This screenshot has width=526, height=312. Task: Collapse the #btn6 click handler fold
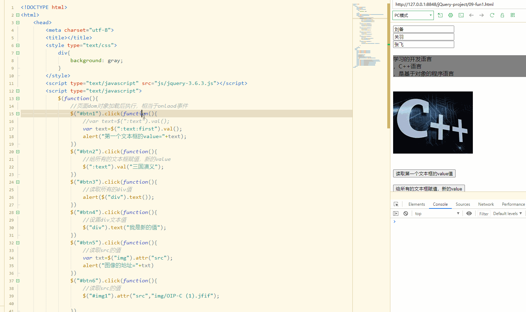(x=18, y=281)
